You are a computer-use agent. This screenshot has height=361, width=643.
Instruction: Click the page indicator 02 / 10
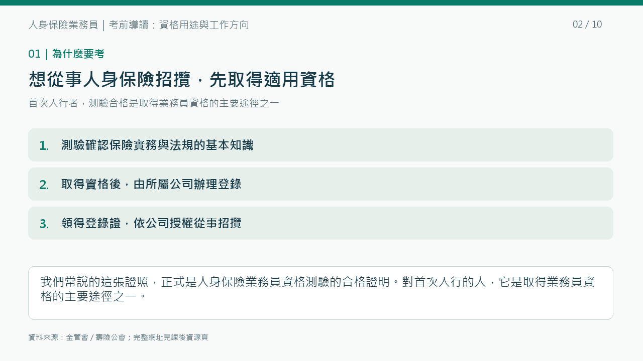[587, 25]
